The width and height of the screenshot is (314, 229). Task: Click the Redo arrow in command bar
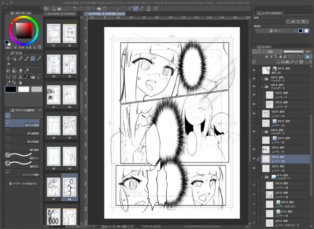pyautogui.click(x=80, y=8)
